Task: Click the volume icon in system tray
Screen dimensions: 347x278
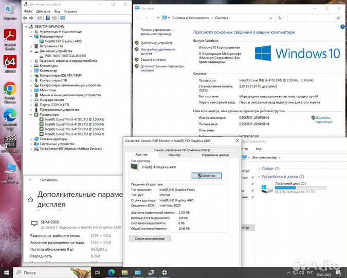Action: click(x=302, y=272)
